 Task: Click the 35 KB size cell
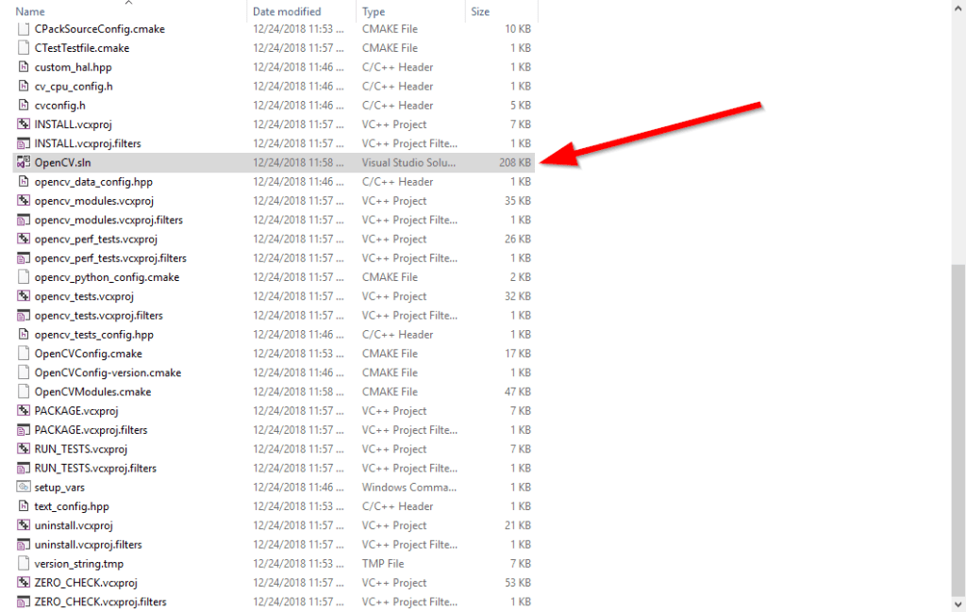click(x=518, y=201)
